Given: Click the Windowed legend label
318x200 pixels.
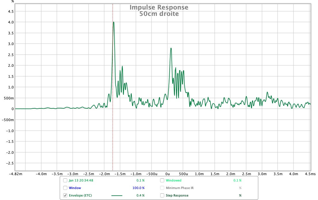Looking at the screenshot, I should pos(174,180).
